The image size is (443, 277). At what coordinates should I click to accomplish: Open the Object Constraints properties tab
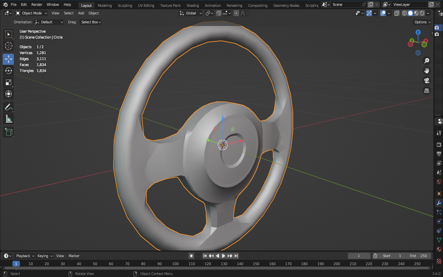[x=439, y=231]
